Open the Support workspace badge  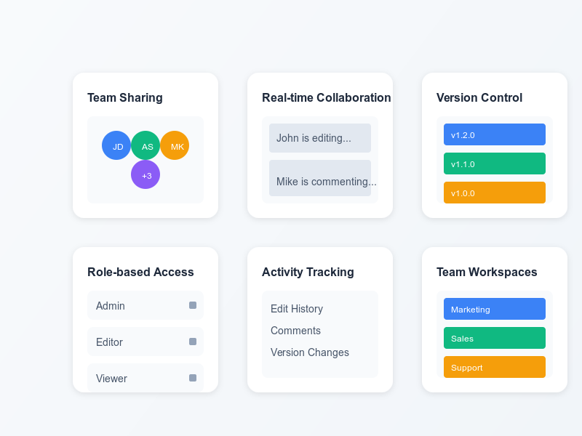coord(495,367)
